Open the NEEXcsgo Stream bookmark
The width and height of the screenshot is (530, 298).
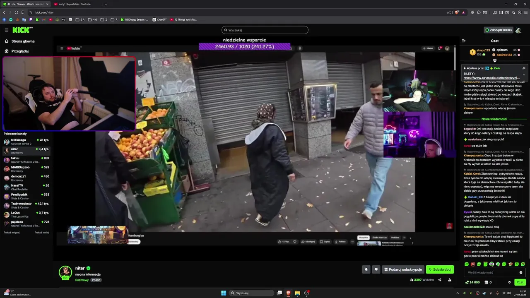click(x=135, y=19)
